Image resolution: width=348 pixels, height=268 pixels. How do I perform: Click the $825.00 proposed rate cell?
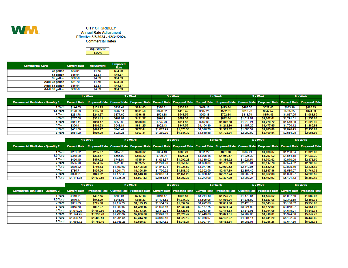(98, 170)
